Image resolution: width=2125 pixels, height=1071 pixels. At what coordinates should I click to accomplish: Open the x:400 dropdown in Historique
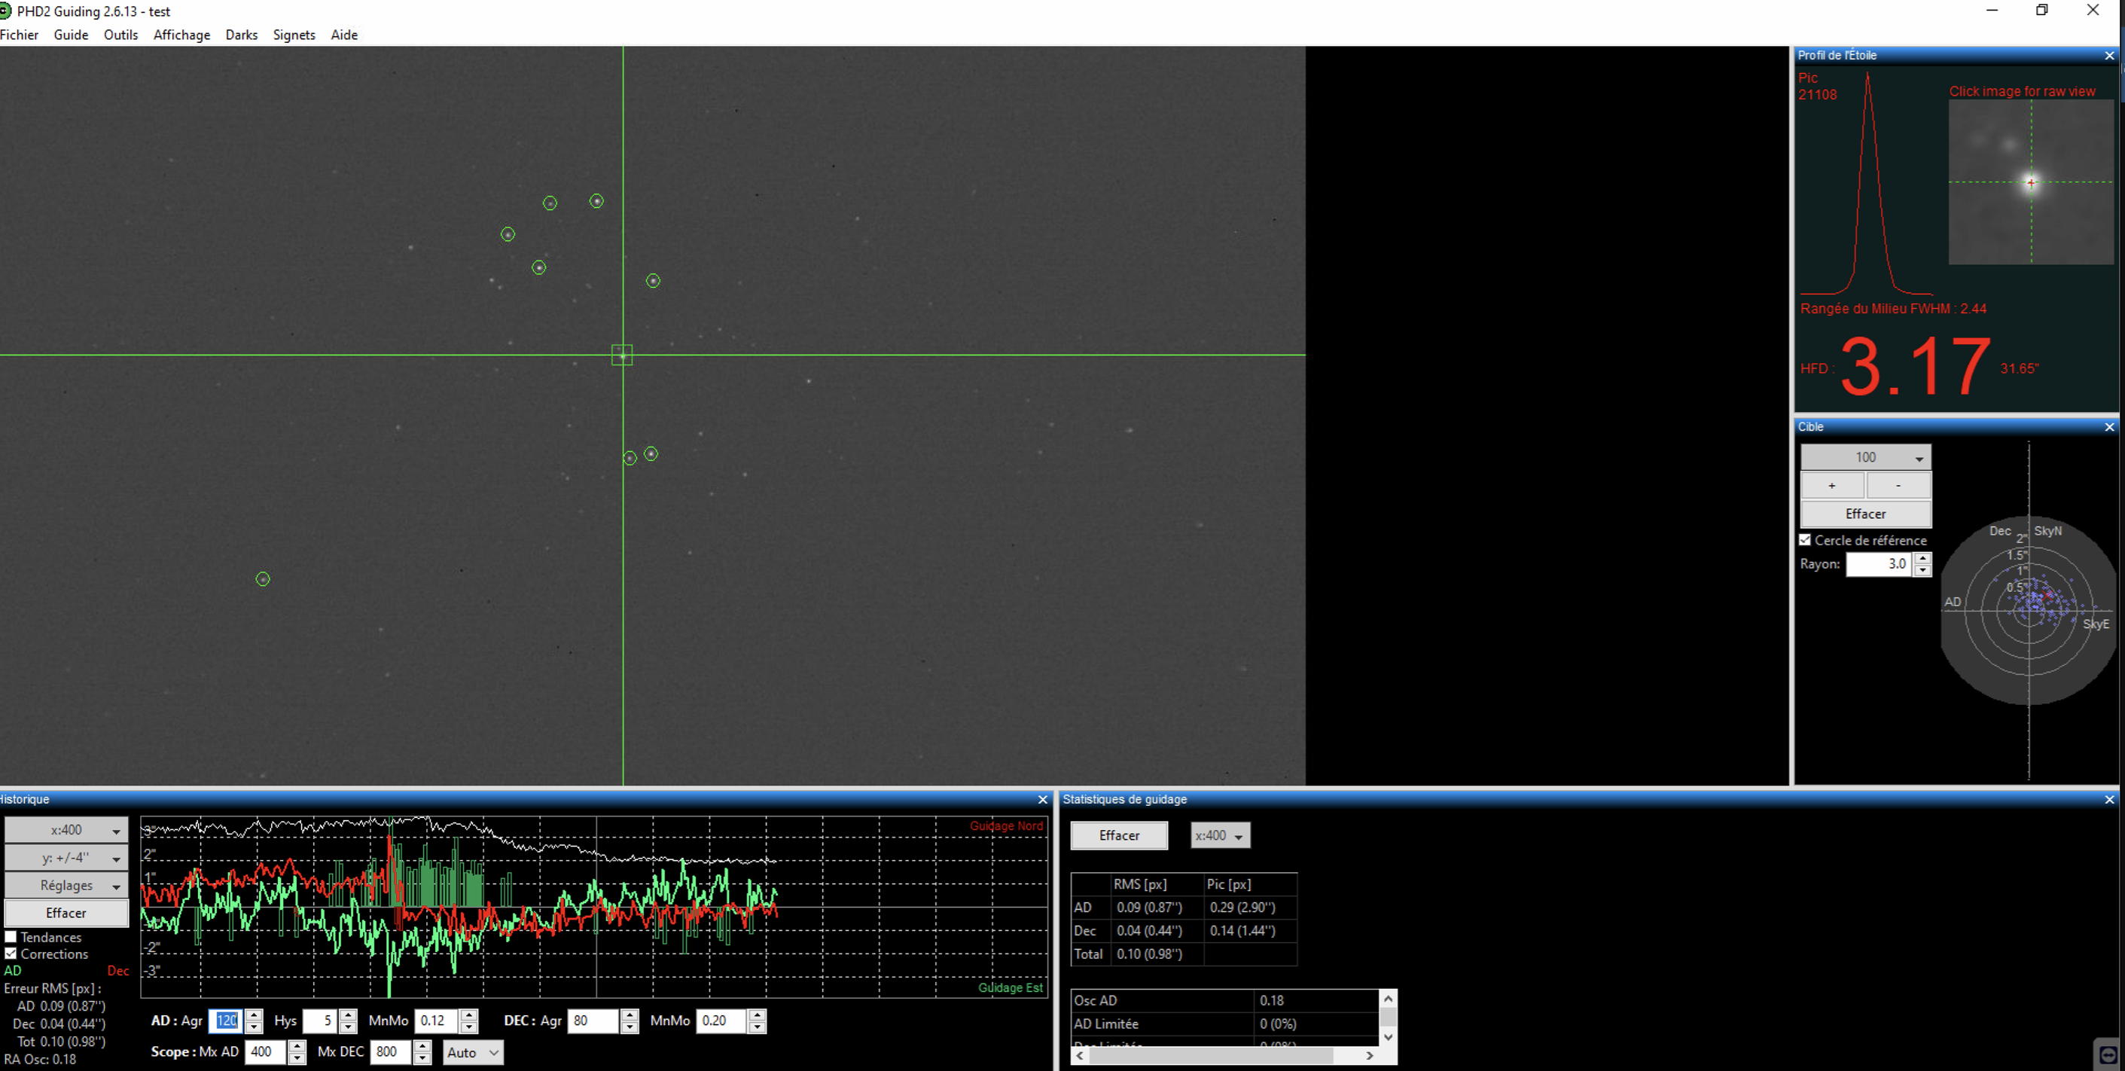coord(66,830)
